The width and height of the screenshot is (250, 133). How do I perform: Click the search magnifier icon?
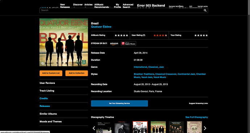[205, 11]
